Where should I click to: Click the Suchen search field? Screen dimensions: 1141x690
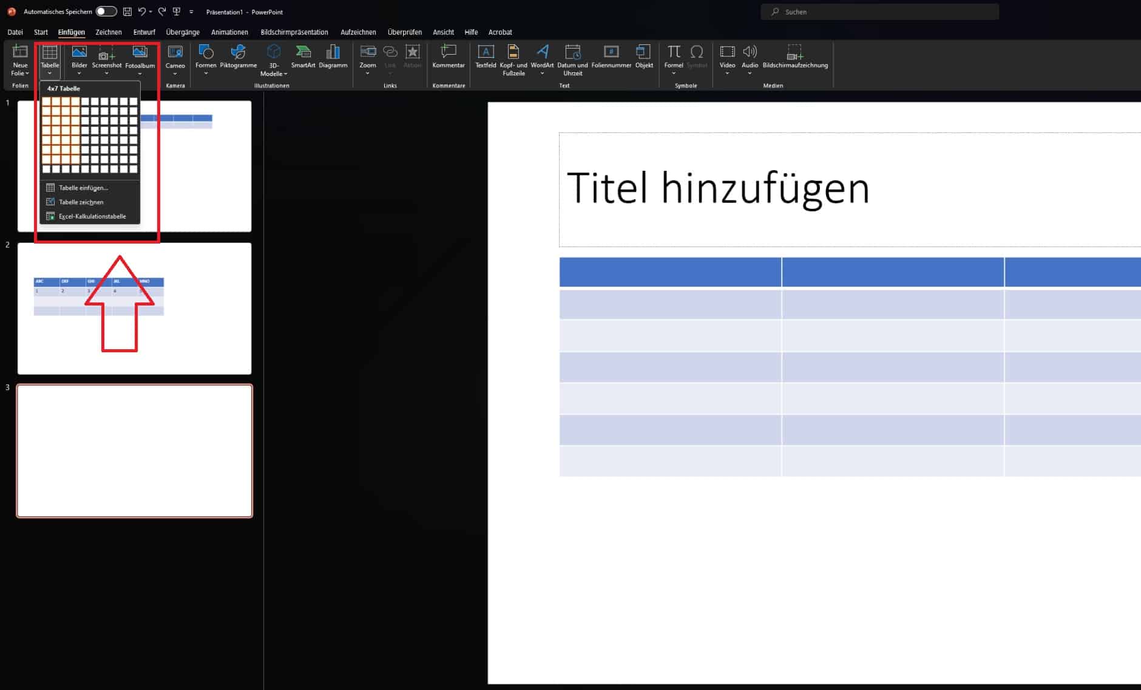pyautogui.click(x=880, y=12)
